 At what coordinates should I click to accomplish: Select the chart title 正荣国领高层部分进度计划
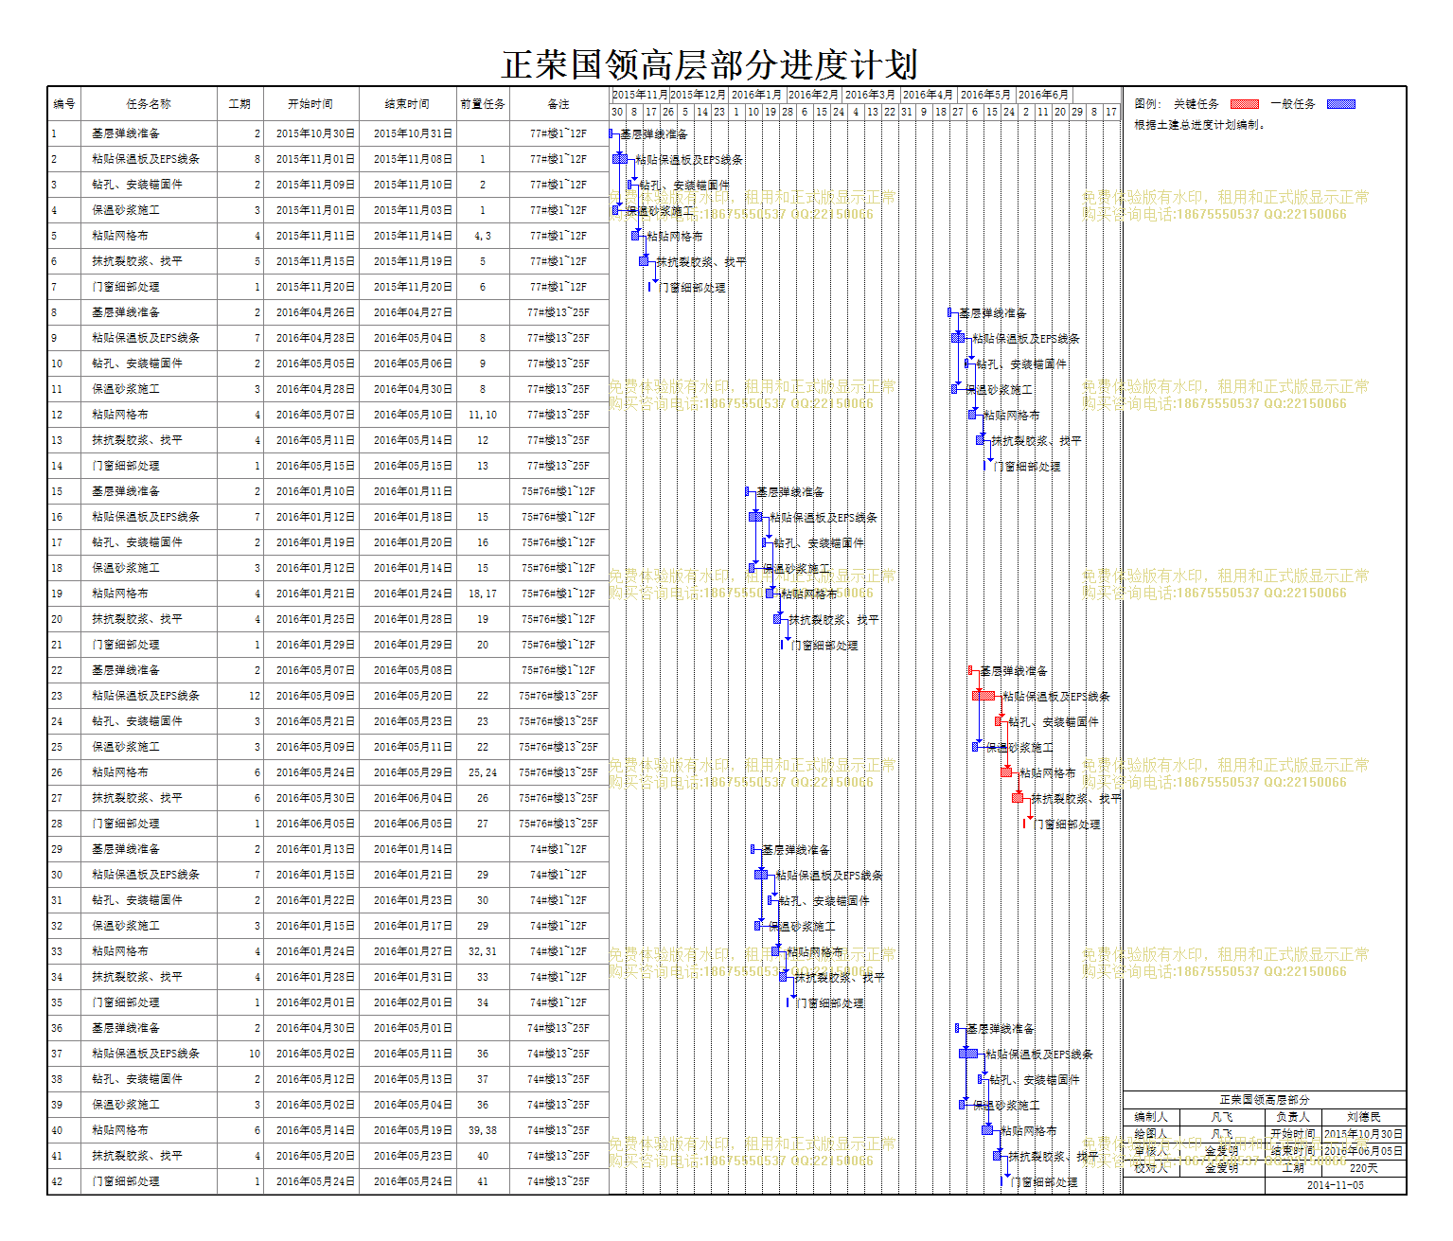point(710,64)
